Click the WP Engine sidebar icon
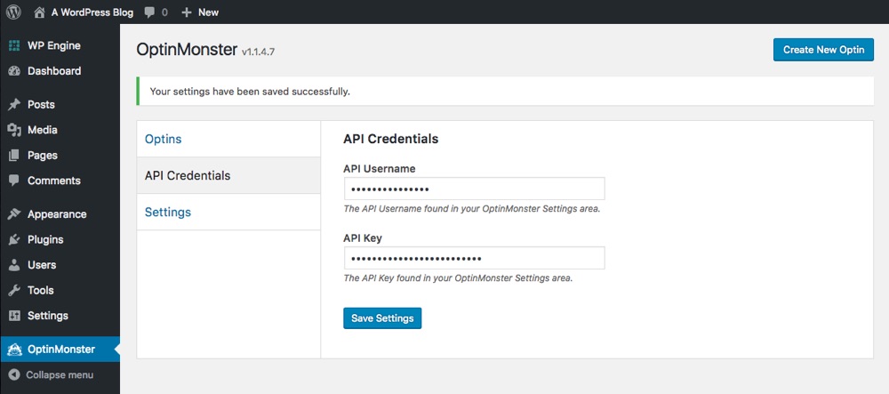This screenshot has width=889, height=394. point(14,46)
